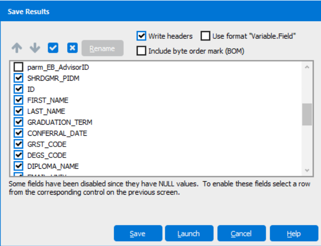Uncheck the ID field checkbox
Image resolution: width=321 pixels, height=246 pixels.
(19, 89)
